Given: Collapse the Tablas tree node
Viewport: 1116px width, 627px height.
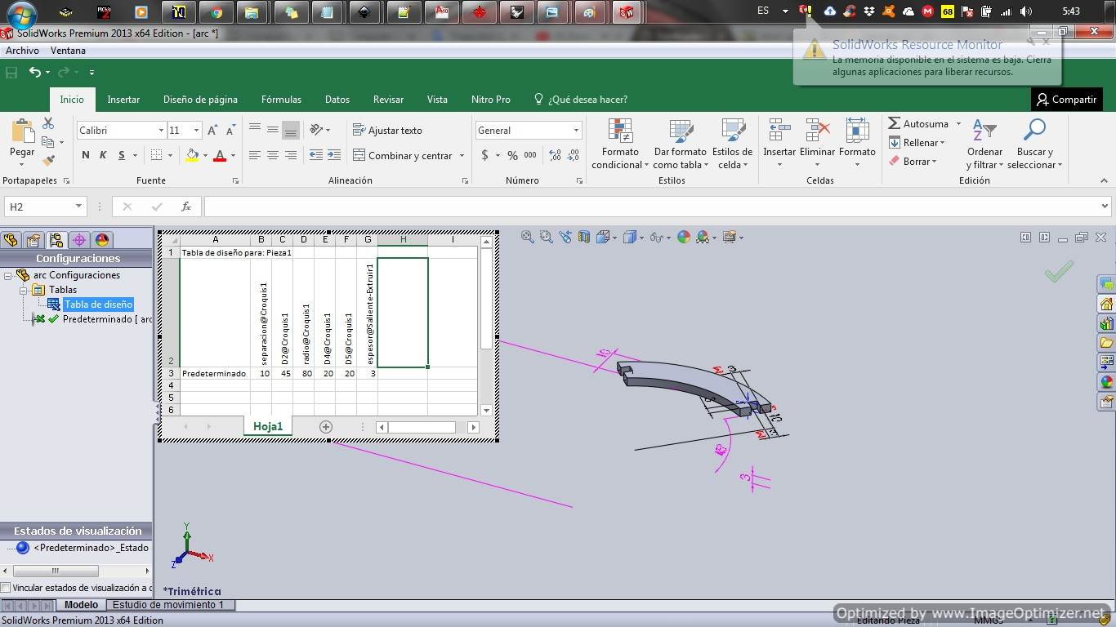Looking at the screenshot, I should 24,290.
